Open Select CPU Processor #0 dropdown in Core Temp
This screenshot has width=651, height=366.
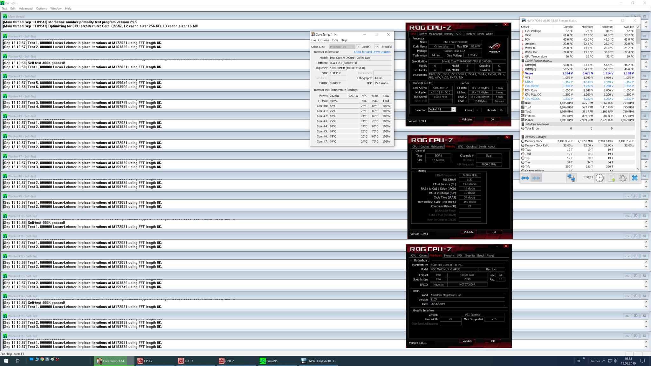(x=342, y=47)
